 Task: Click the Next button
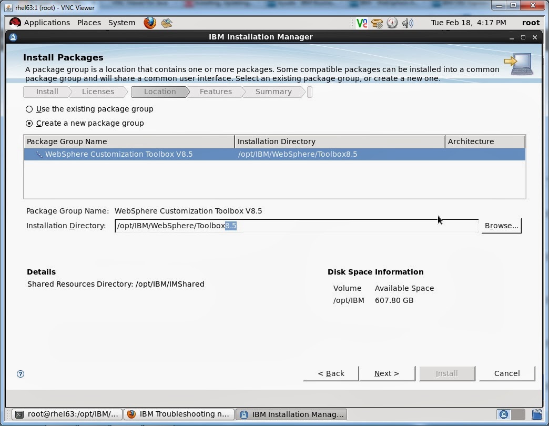(387, 373)
